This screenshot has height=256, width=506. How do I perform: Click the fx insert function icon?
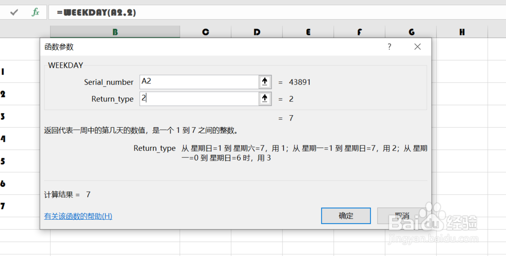35,13
